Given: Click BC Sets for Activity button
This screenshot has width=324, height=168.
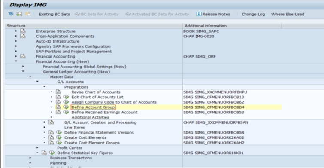Looking at the screenshot, I should tap(97, 14).
